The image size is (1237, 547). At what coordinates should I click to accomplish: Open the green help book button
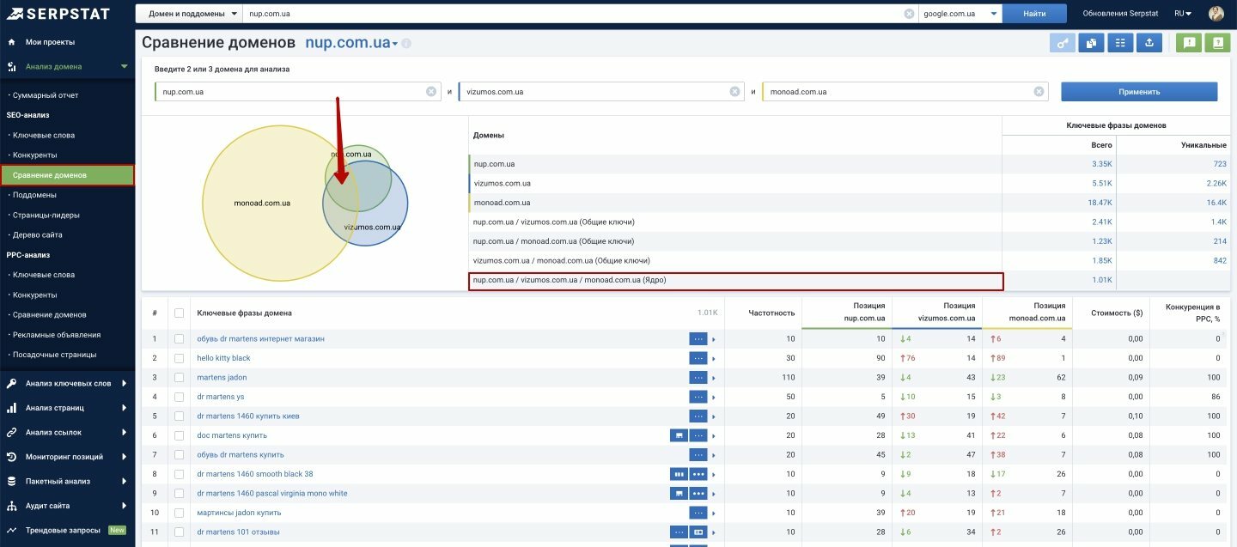tap(1217, 43)
